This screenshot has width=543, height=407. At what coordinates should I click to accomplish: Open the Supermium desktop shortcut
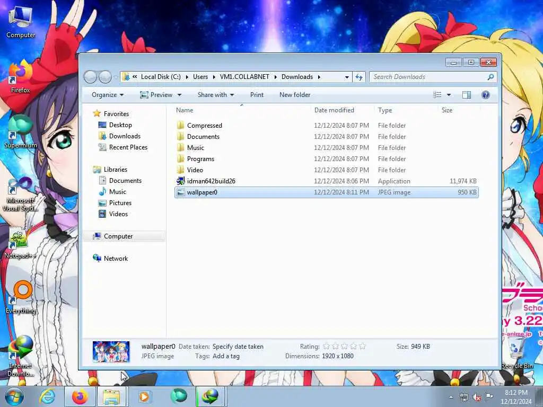point(21,132)
